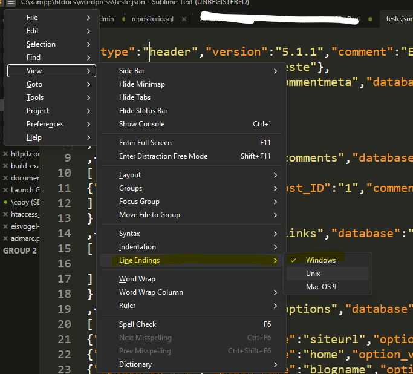Open the Find menu
413x374 pixels.
51,57
